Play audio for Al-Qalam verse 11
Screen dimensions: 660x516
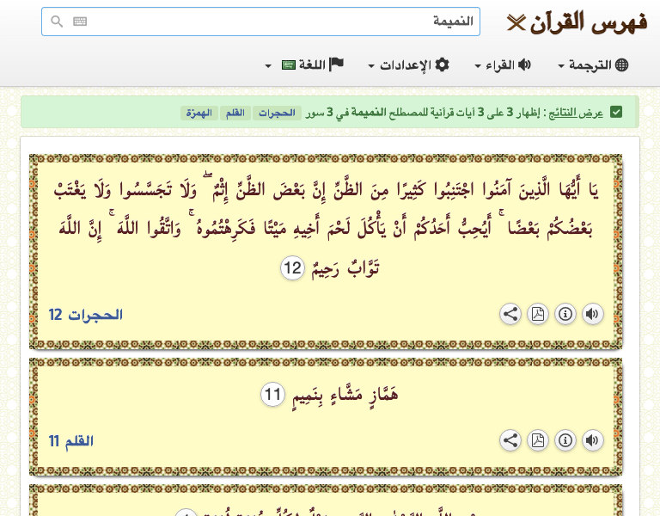coord(592,440)
